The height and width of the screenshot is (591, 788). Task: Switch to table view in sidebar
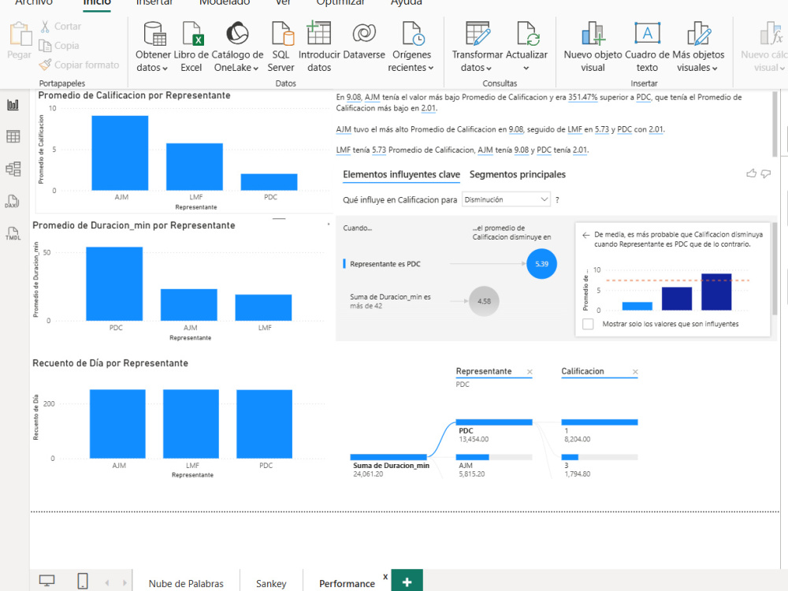[x=13, y=136]
